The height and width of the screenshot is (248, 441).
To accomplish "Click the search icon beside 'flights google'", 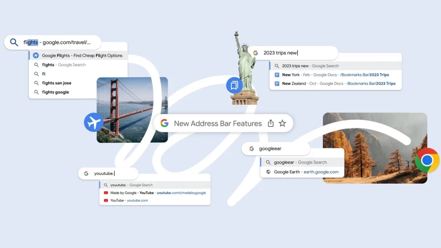I will tap(36, 92).
